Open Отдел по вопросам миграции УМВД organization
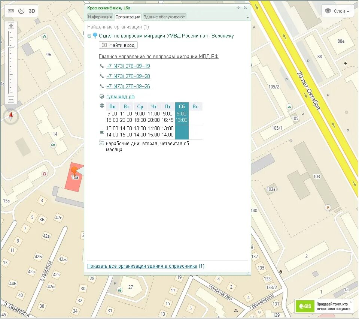The image size is (359, 319). coord(166,36)
